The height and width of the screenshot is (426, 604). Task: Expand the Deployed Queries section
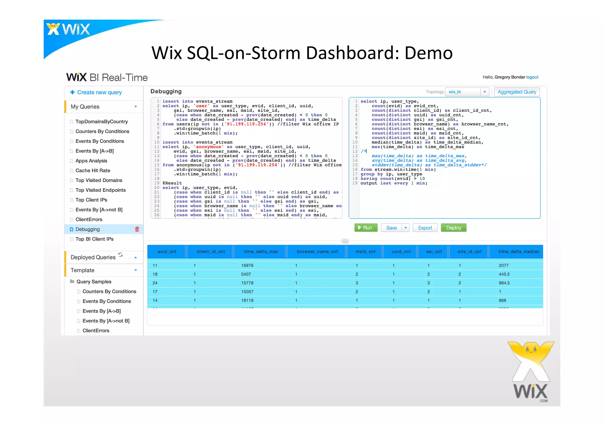tap(136, 258)
